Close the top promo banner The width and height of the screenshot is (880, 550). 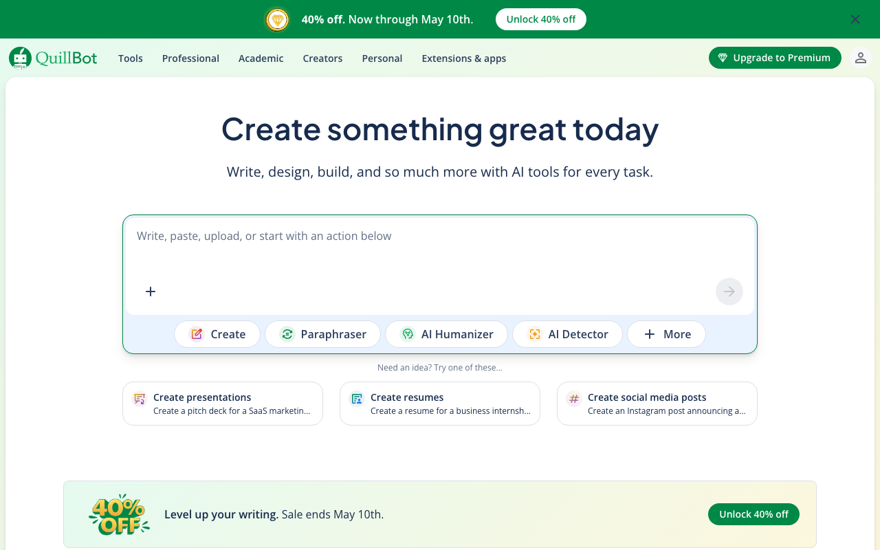tap(855, 19)
